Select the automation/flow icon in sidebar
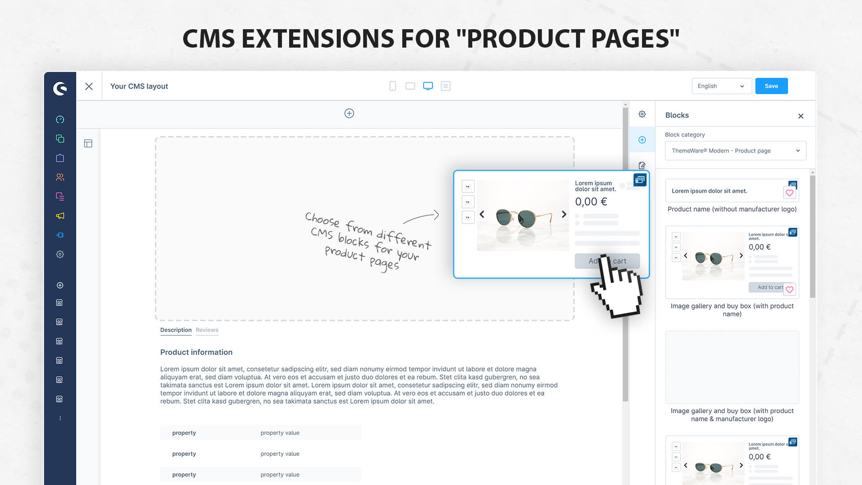The width and height of the screenshot is (862, 485). coord(59,234)
